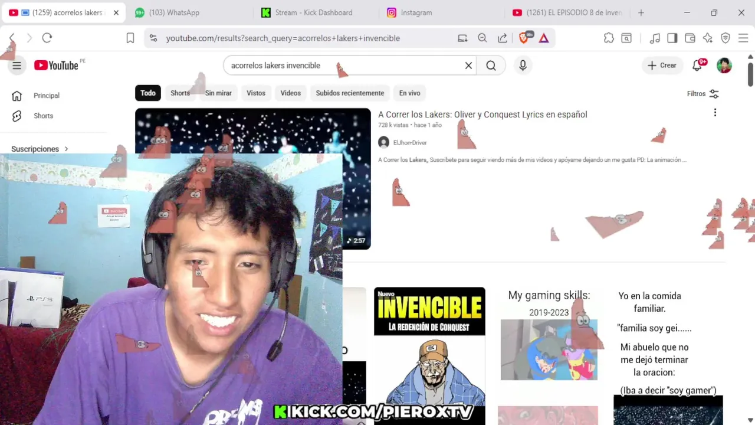Expand the Suscripciones section
The image size is (755, 425).
(40, 149)
